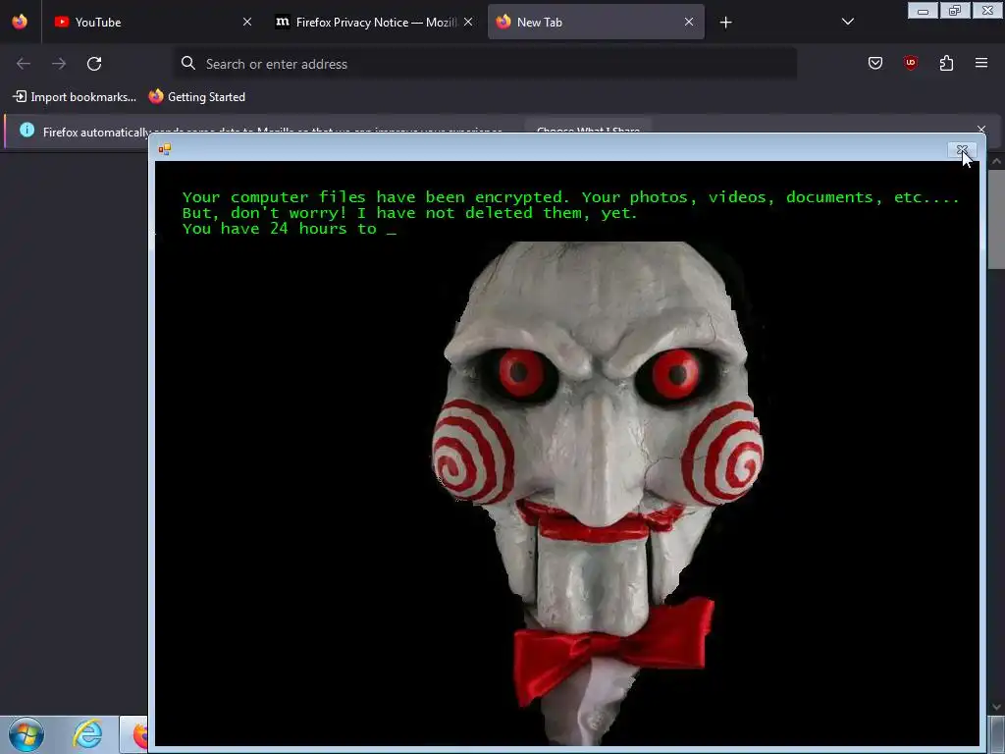Close the YouTube tab
This screenshot has height=754, width=1005.
point(246,22)
